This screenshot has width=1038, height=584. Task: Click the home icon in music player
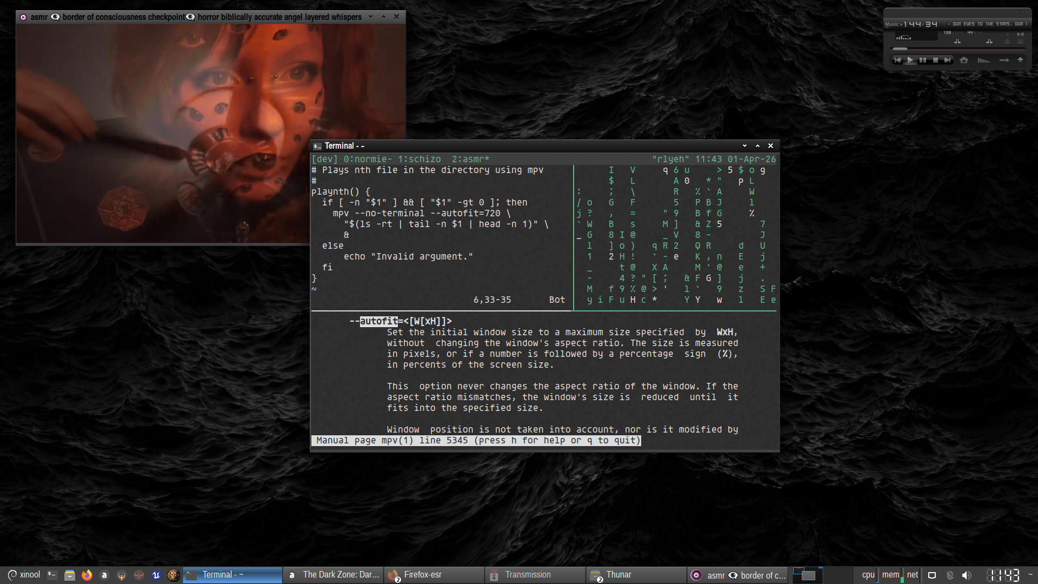[964, 60]
